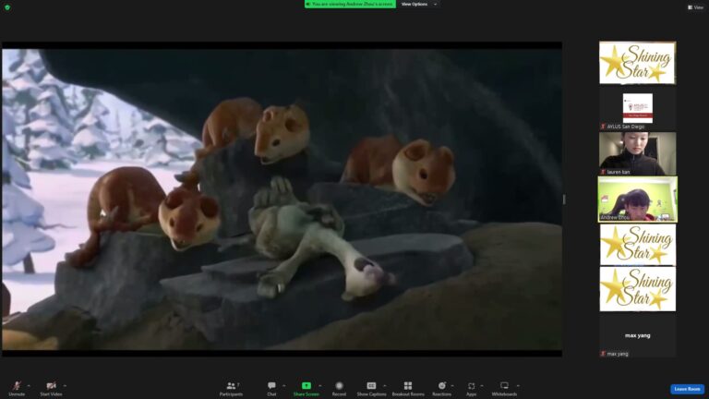709x399 pixels.
Task: Select Shining Star tile directly above max yang
Action: tap(638, 289)
